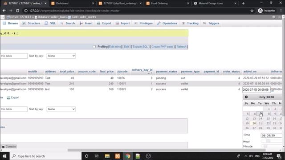This screenshot has width=285, height=160.
Task: Select July 20 in the calendar
Action: (x=254, y=124)
